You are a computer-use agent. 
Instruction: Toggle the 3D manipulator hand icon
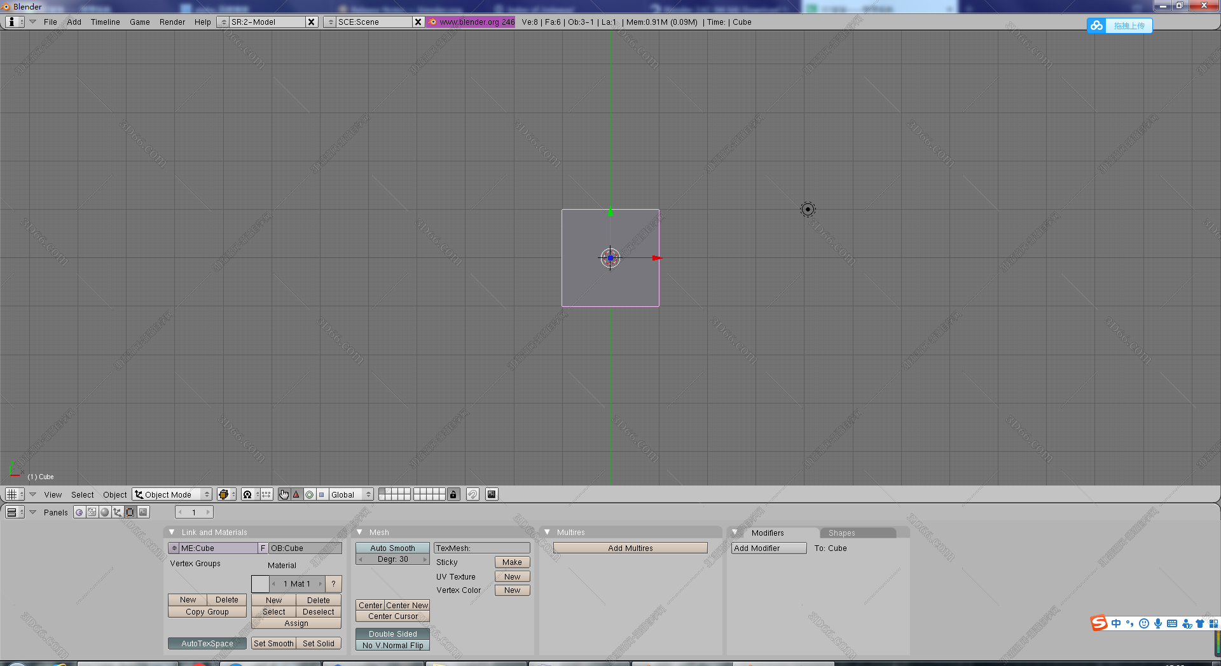point(284,494)
